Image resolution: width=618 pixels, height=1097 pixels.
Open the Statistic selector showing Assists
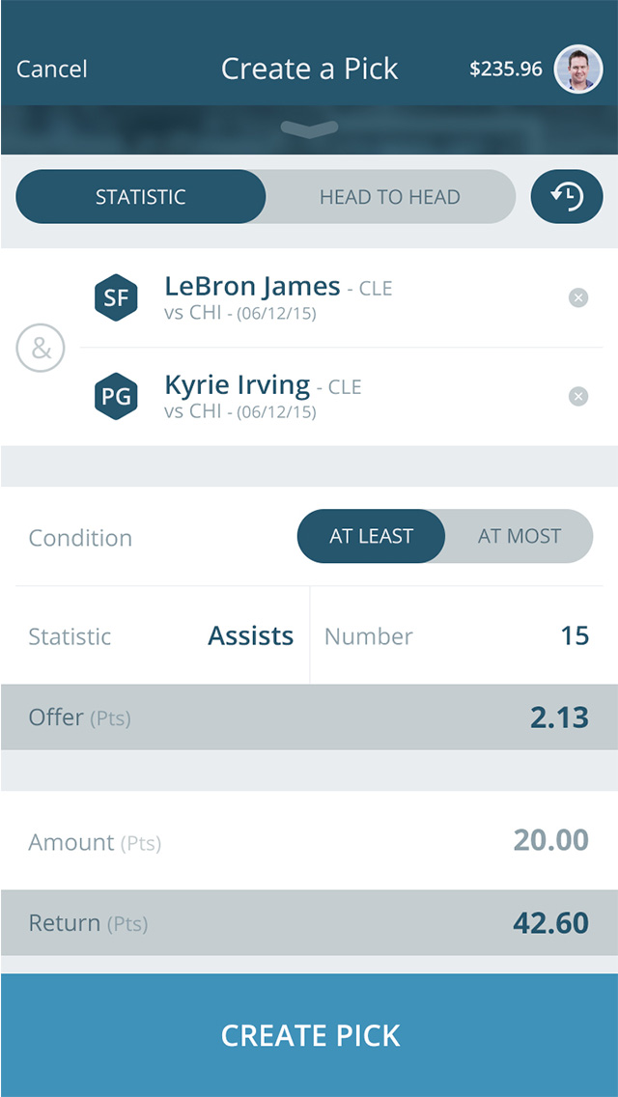(x=161, y=636)
